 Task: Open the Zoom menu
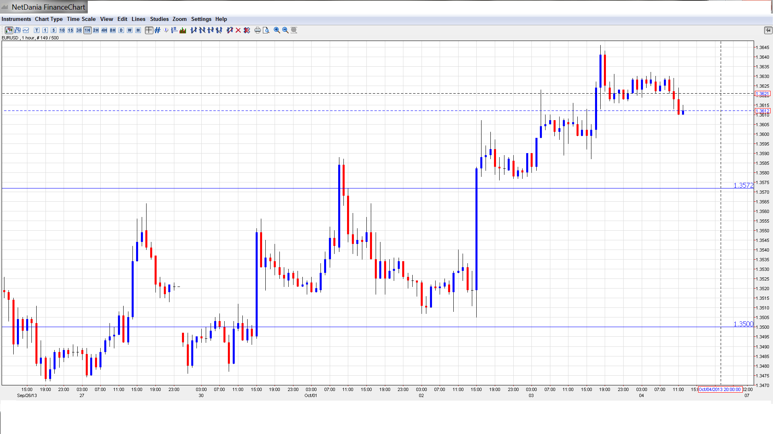[180, 19]
